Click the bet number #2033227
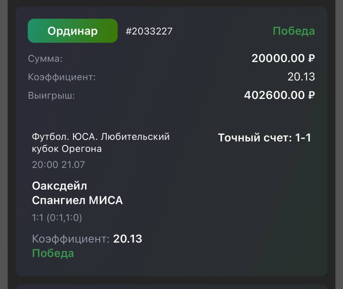Image resolution: width=343 pixels, height=289 pixels. [149, 31]
